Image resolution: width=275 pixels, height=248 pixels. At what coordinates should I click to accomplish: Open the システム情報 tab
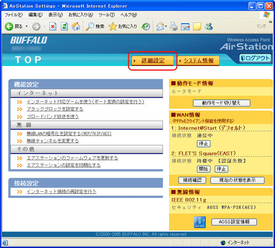198,61
